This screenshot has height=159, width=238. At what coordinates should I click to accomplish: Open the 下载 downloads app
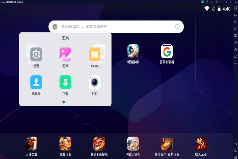click(65, 82)
